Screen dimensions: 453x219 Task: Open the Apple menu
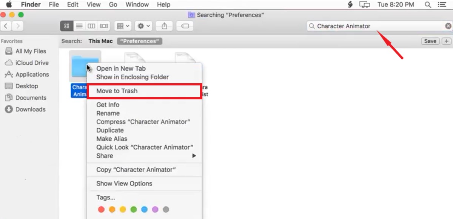[x=9, y=5]
